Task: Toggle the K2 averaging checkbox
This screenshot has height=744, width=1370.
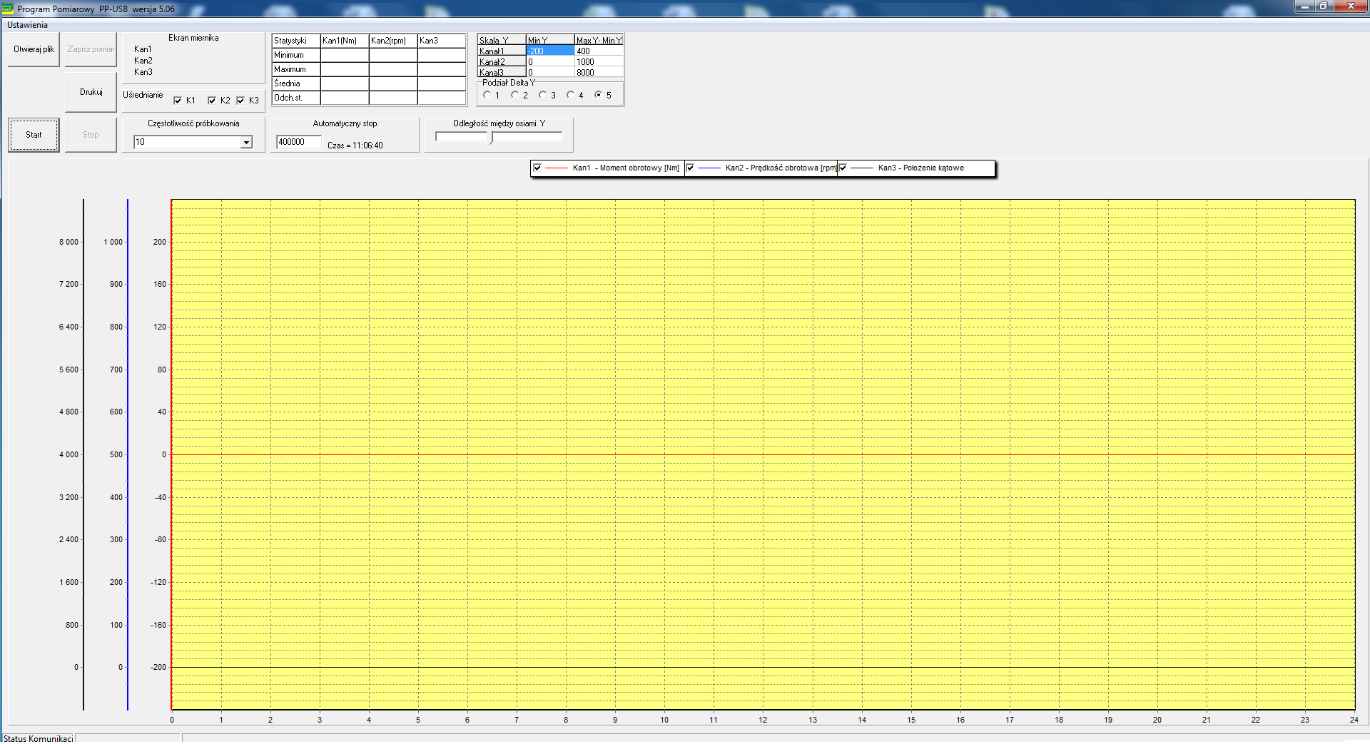Action: click(x=212, y=101)
